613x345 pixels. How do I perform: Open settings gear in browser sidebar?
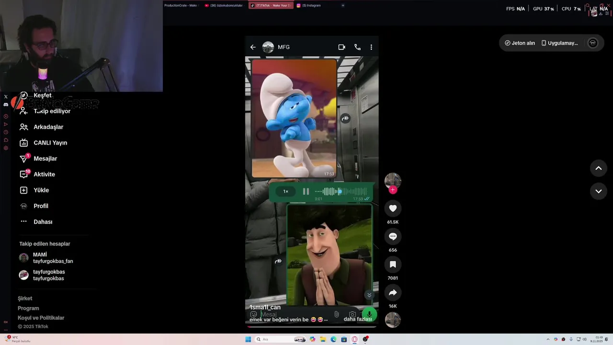(x=6, y=148)
